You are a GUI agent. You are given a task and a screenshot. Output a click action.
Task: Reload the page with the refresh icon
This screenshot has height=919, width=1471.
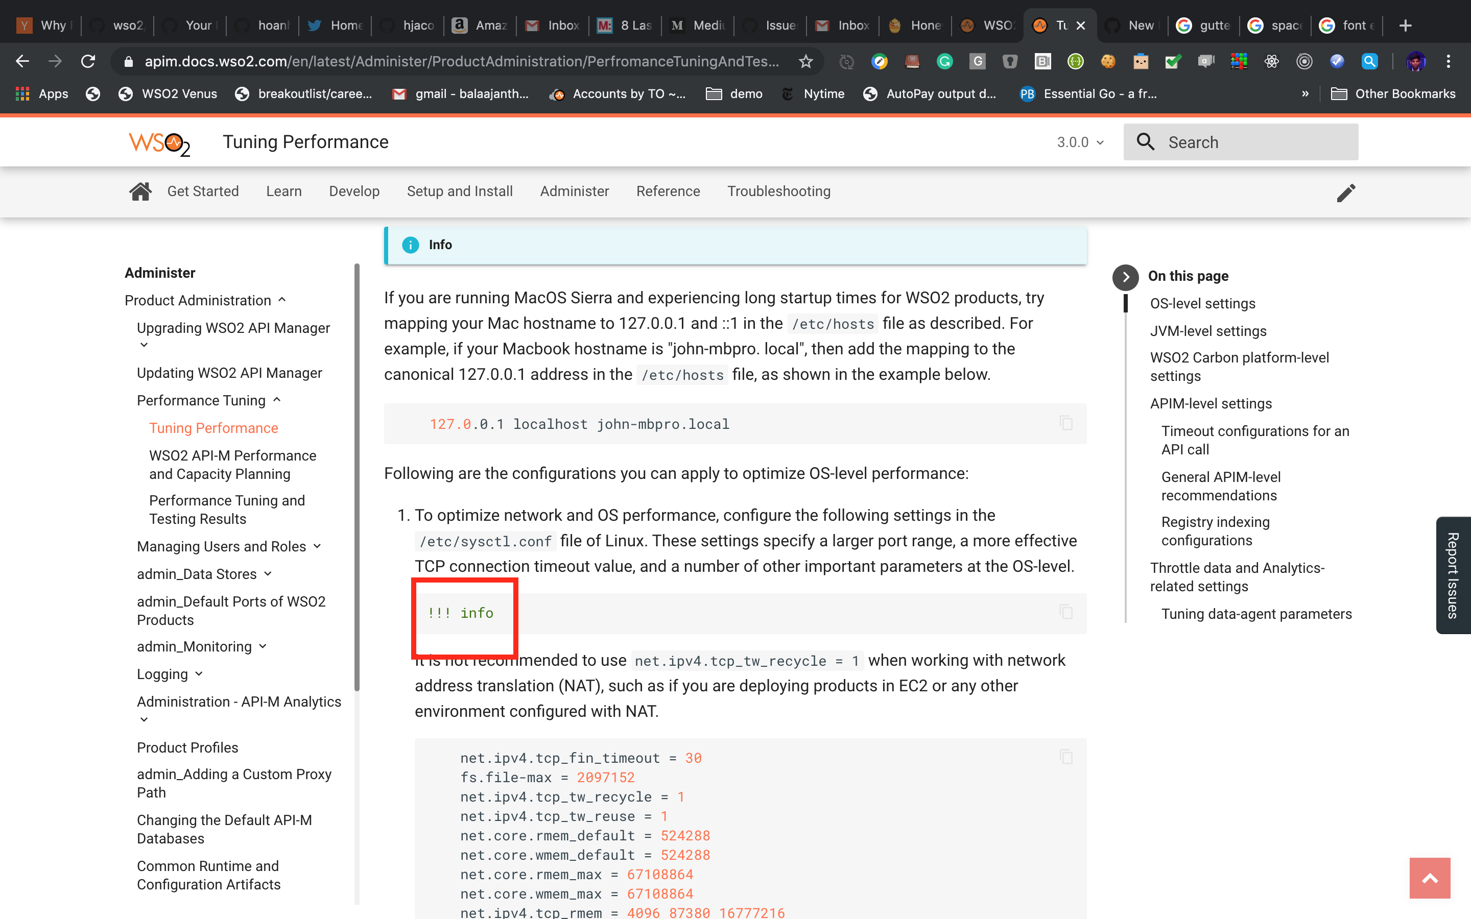click(x=87, y=61)
